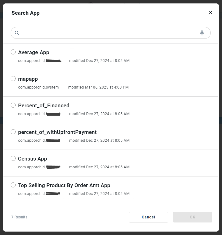This screenshot has height=235, width=222.
Task: Close the Search App dialog
Action: point(210,13)
